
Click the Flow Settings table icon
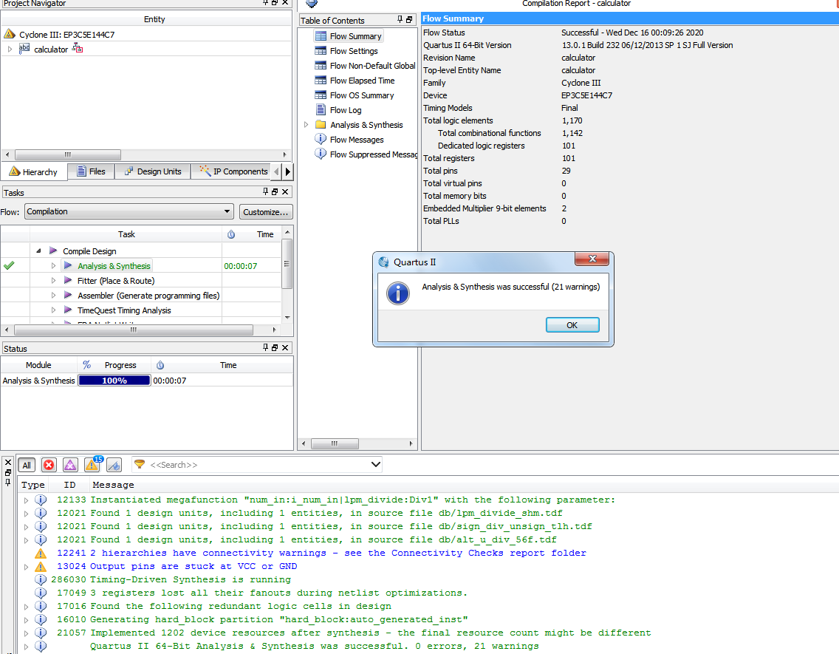[x=321, y=51]
